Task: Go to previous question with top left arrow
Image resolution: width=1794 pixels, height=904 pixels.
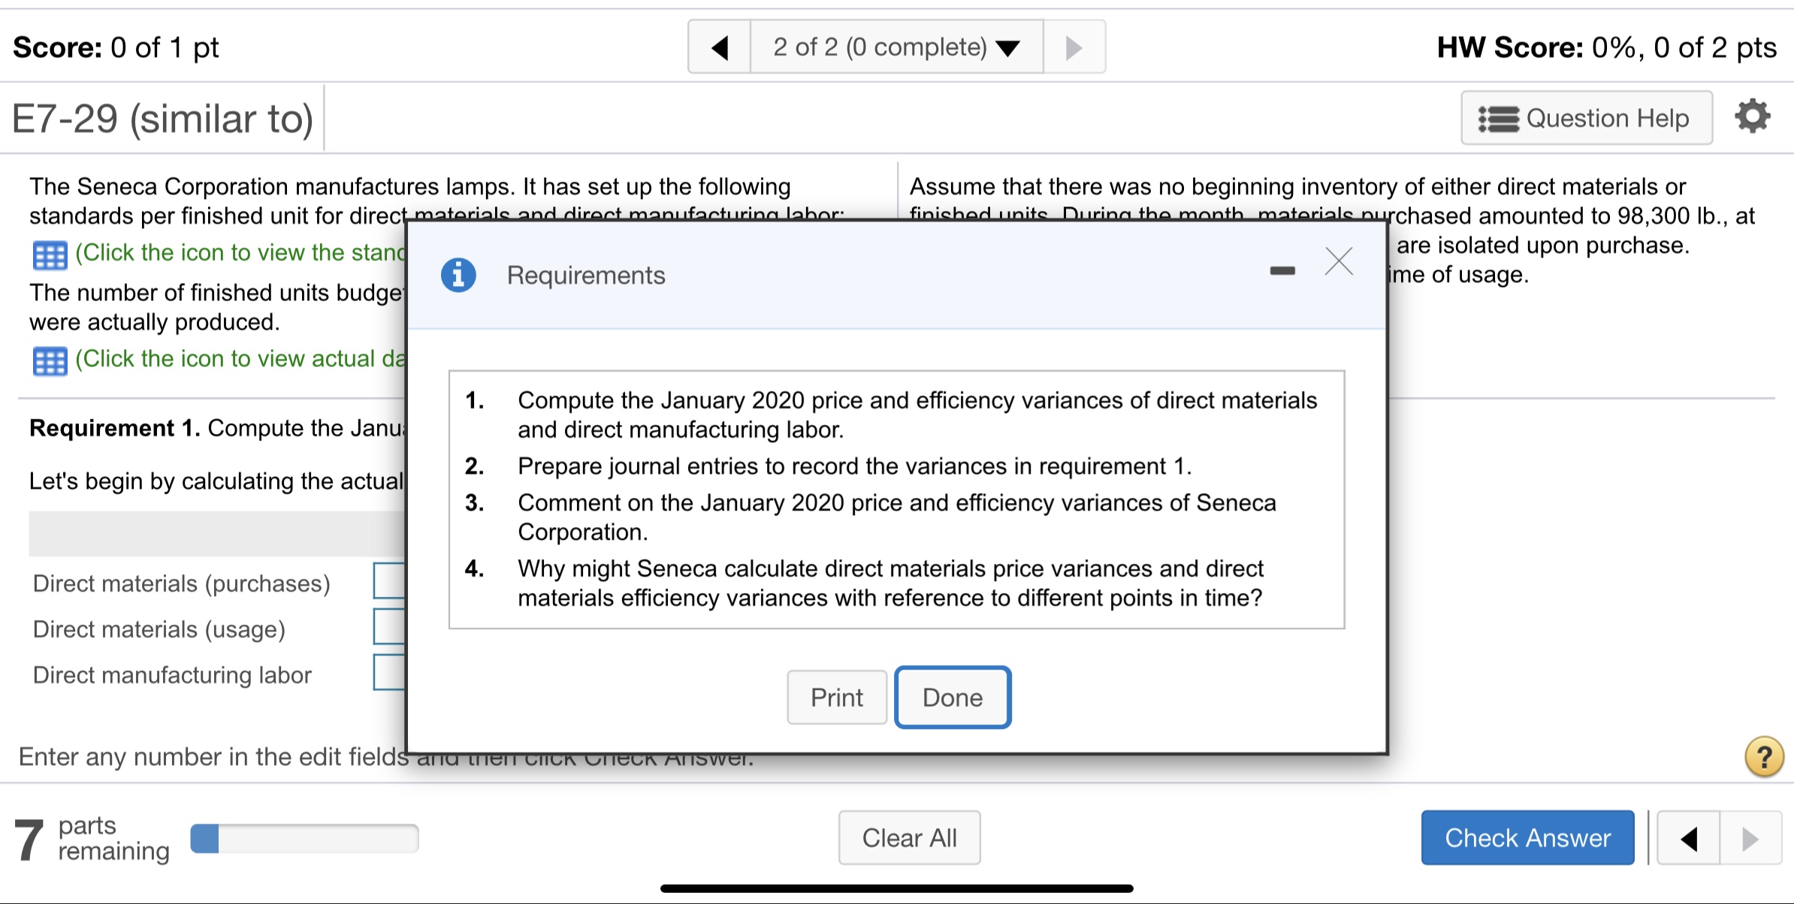Action: 720,47
